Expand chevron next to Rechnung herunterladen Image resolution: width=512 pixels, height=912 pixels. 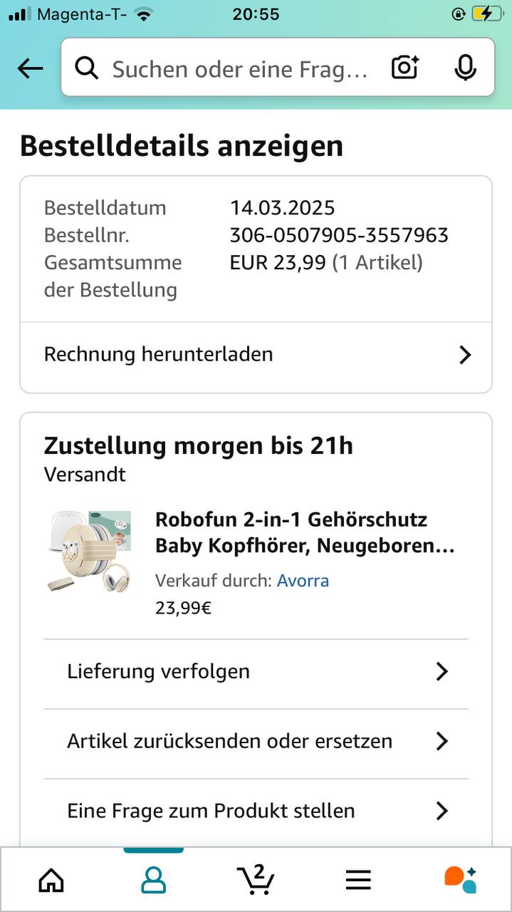(x=465, y=355)
